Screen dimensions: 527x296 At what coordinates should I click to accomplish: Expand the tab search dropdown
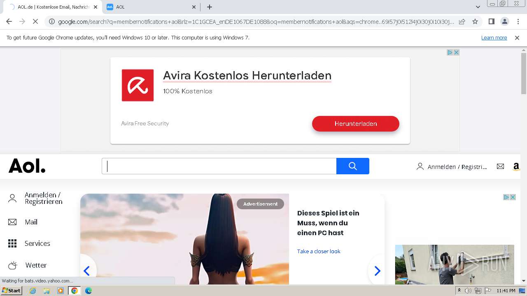pyautogui.click(x=478, y=7)
